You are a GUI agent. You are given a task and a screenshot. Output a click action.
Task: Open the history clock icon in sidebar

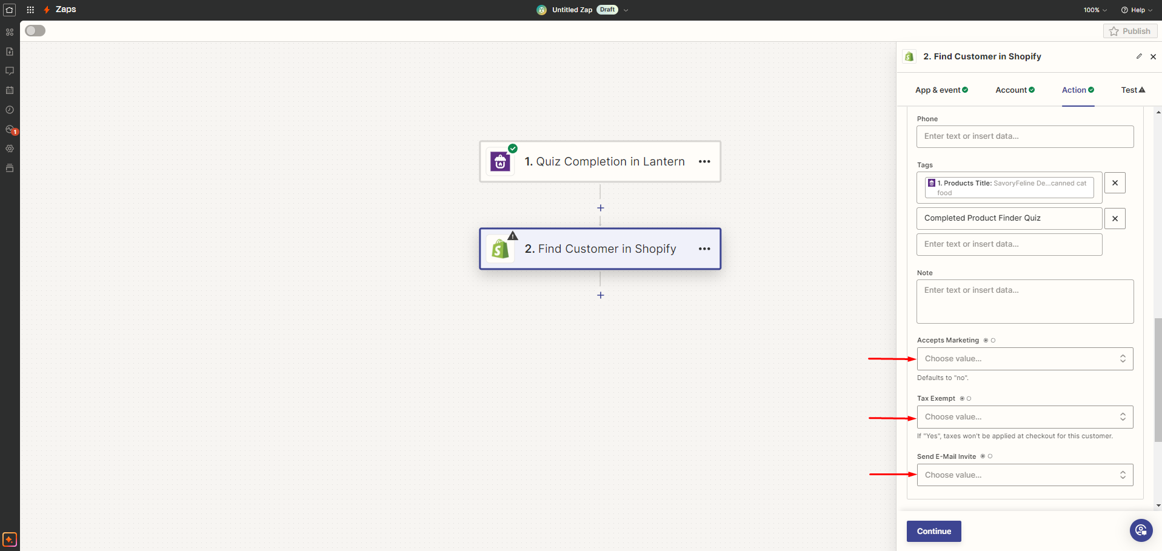click(10, 110)
